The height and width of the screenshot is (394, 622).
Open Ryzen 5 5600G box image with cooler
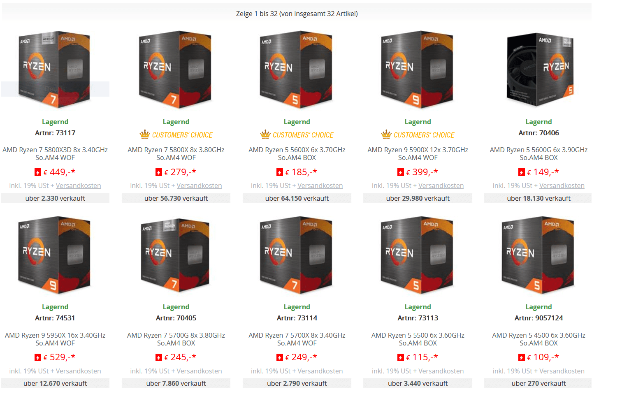540,69
